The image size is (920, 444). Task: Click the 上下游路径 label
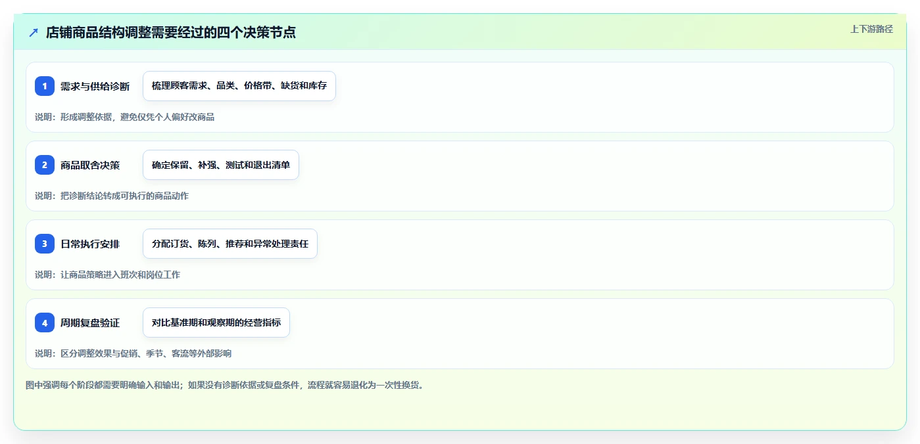coord(871,29)
